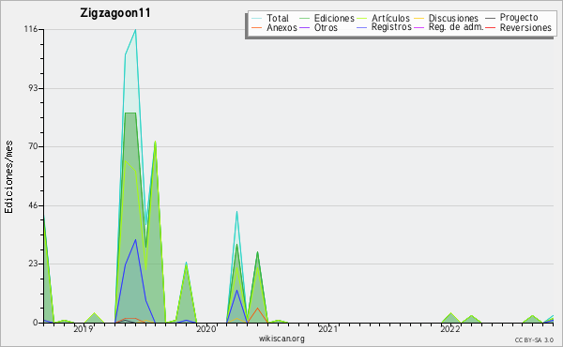Click the 2021 x-axis label

[327, 329]
